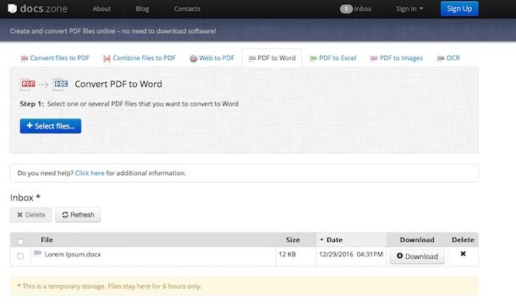Click the OCR tab icon
The image size is (516, 308).
441,58
